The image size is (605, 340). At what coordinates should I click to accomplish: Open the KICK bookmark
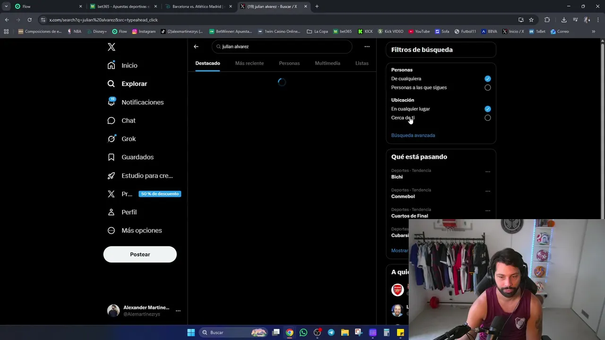(x=365, y=32)
